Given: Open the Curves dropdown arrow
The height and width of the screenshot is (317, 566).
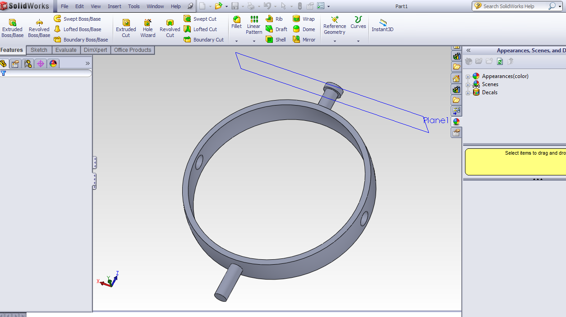Looking at the screenshot, I should [358, 41].
